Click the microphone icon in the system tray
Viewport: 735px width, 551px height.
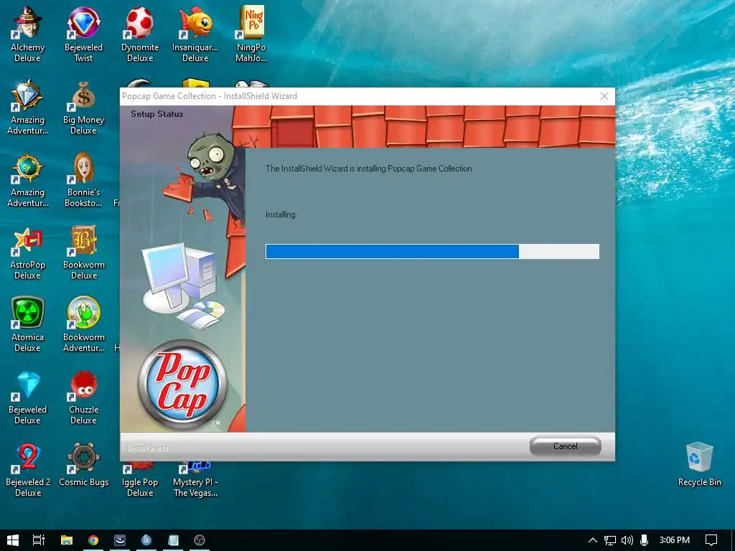[x=644, y=540]
